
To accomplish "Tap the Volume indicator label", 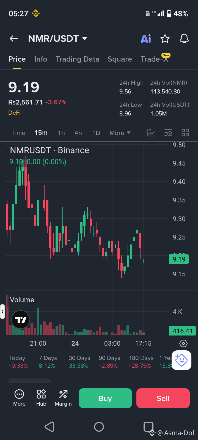I will (22, 300).
